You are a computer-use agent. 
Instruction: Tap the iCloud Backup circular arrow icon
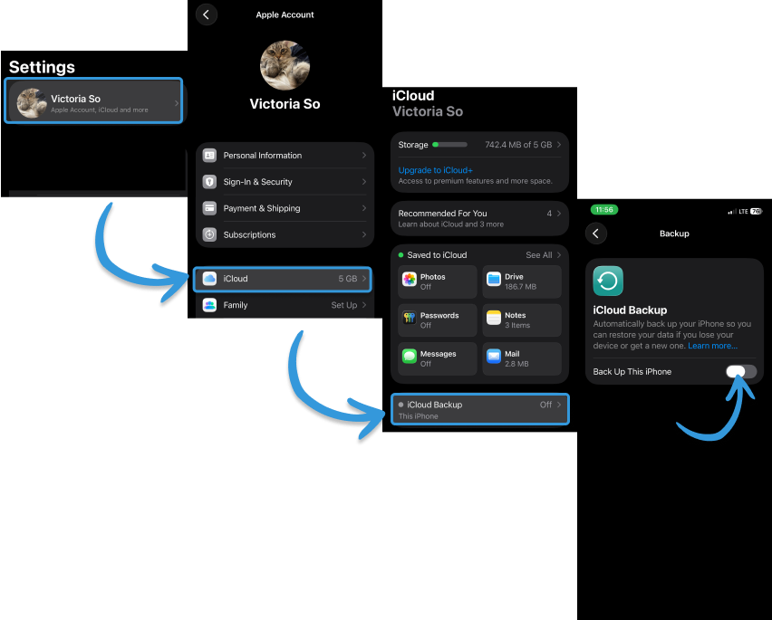(x=607, y=281)
